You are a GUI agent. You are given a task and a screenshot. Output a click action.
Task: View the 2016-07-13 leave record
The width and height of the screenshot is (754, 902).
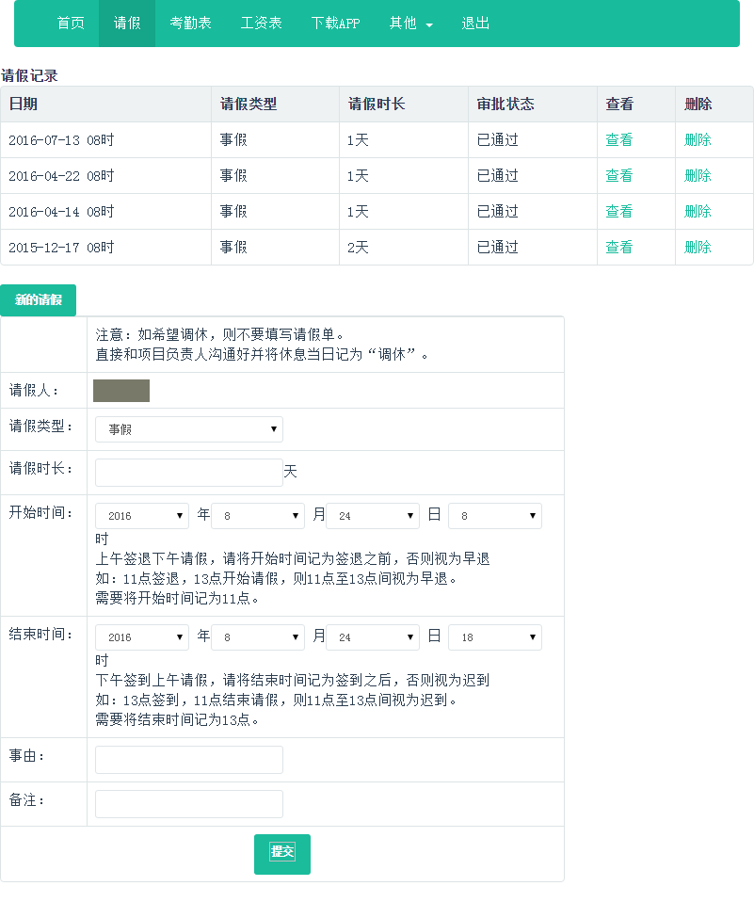[x=618, y=140]
